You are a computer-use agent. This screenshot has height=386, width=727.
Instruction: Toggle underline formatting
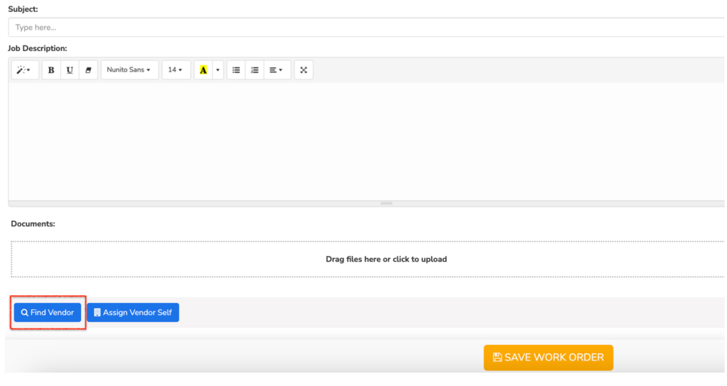70,70
